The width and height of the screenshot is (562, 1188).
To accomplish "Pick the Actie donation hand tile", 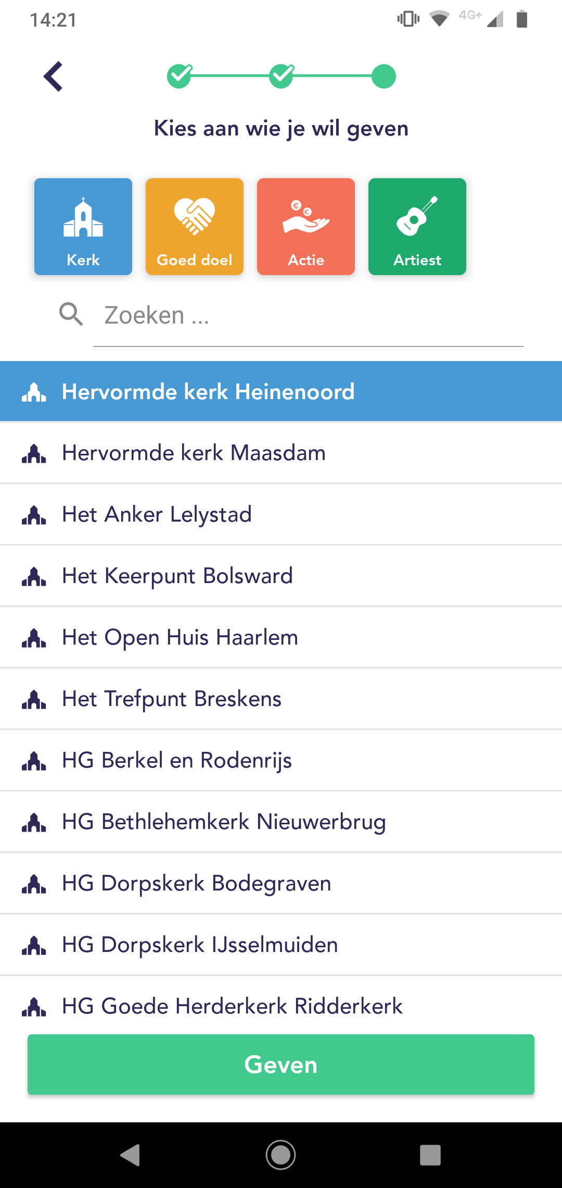I will (306, 227).
